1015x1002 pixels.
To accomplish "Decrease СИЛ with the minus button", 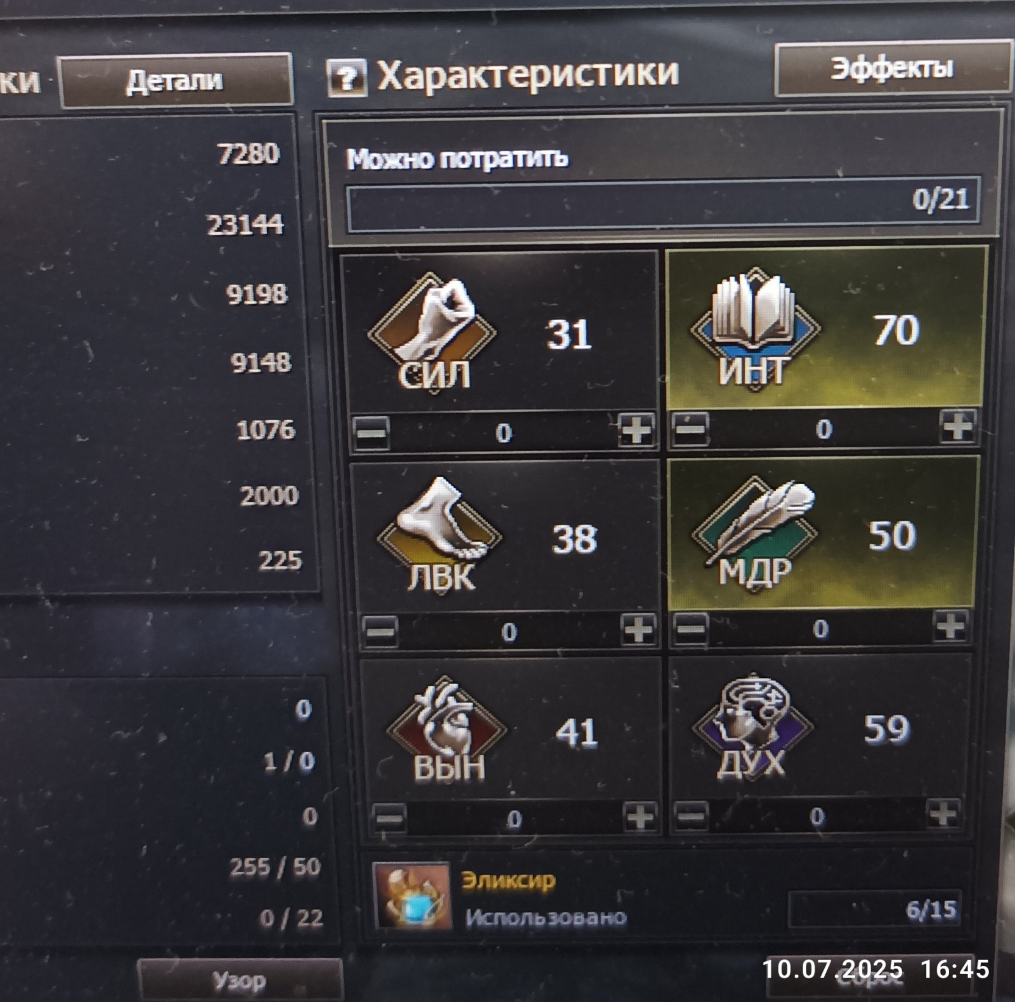I will [371, 433].
